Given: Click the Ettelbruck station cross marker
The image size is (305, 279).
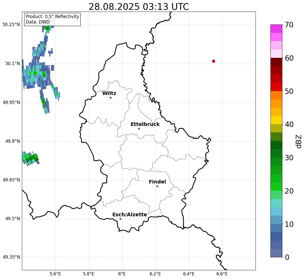Looking at the screenshot, I should 139,129.
